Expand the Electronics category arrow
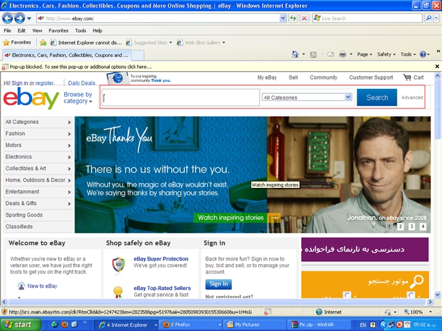The width and height of the screenshot is (442, 331). 69,158
